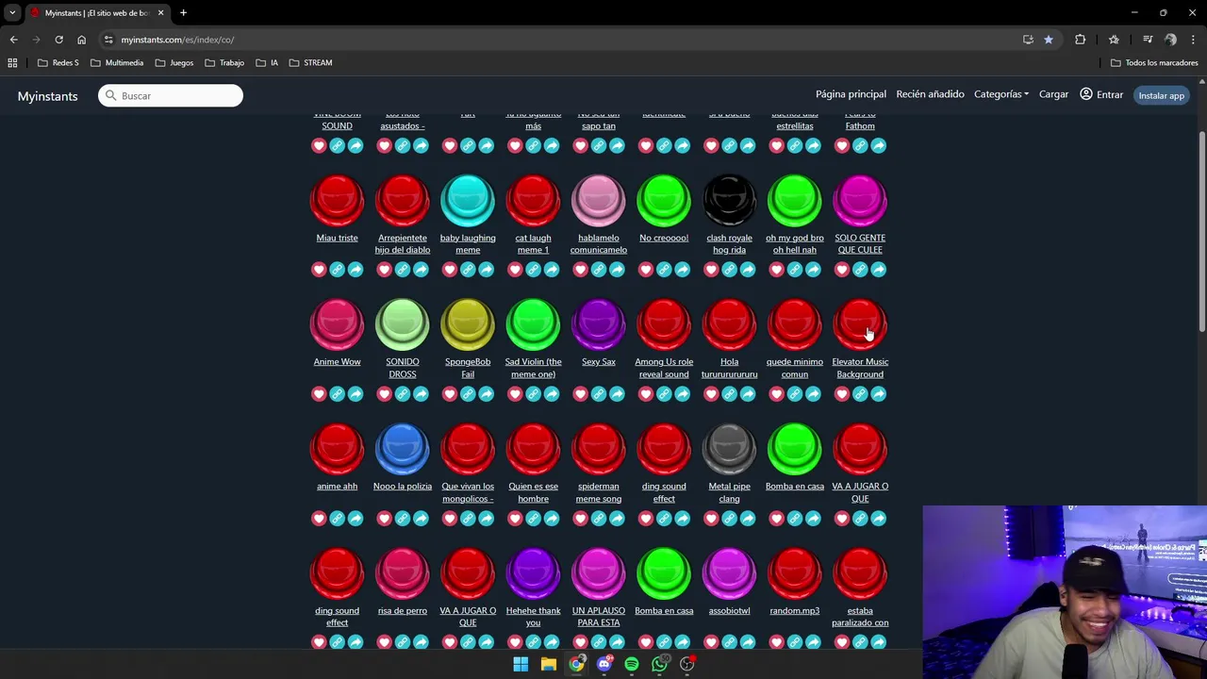The height and width of the screenshot is (679, 1207).
Task: Open the Cargar upload page
Action: (1053, 94)
